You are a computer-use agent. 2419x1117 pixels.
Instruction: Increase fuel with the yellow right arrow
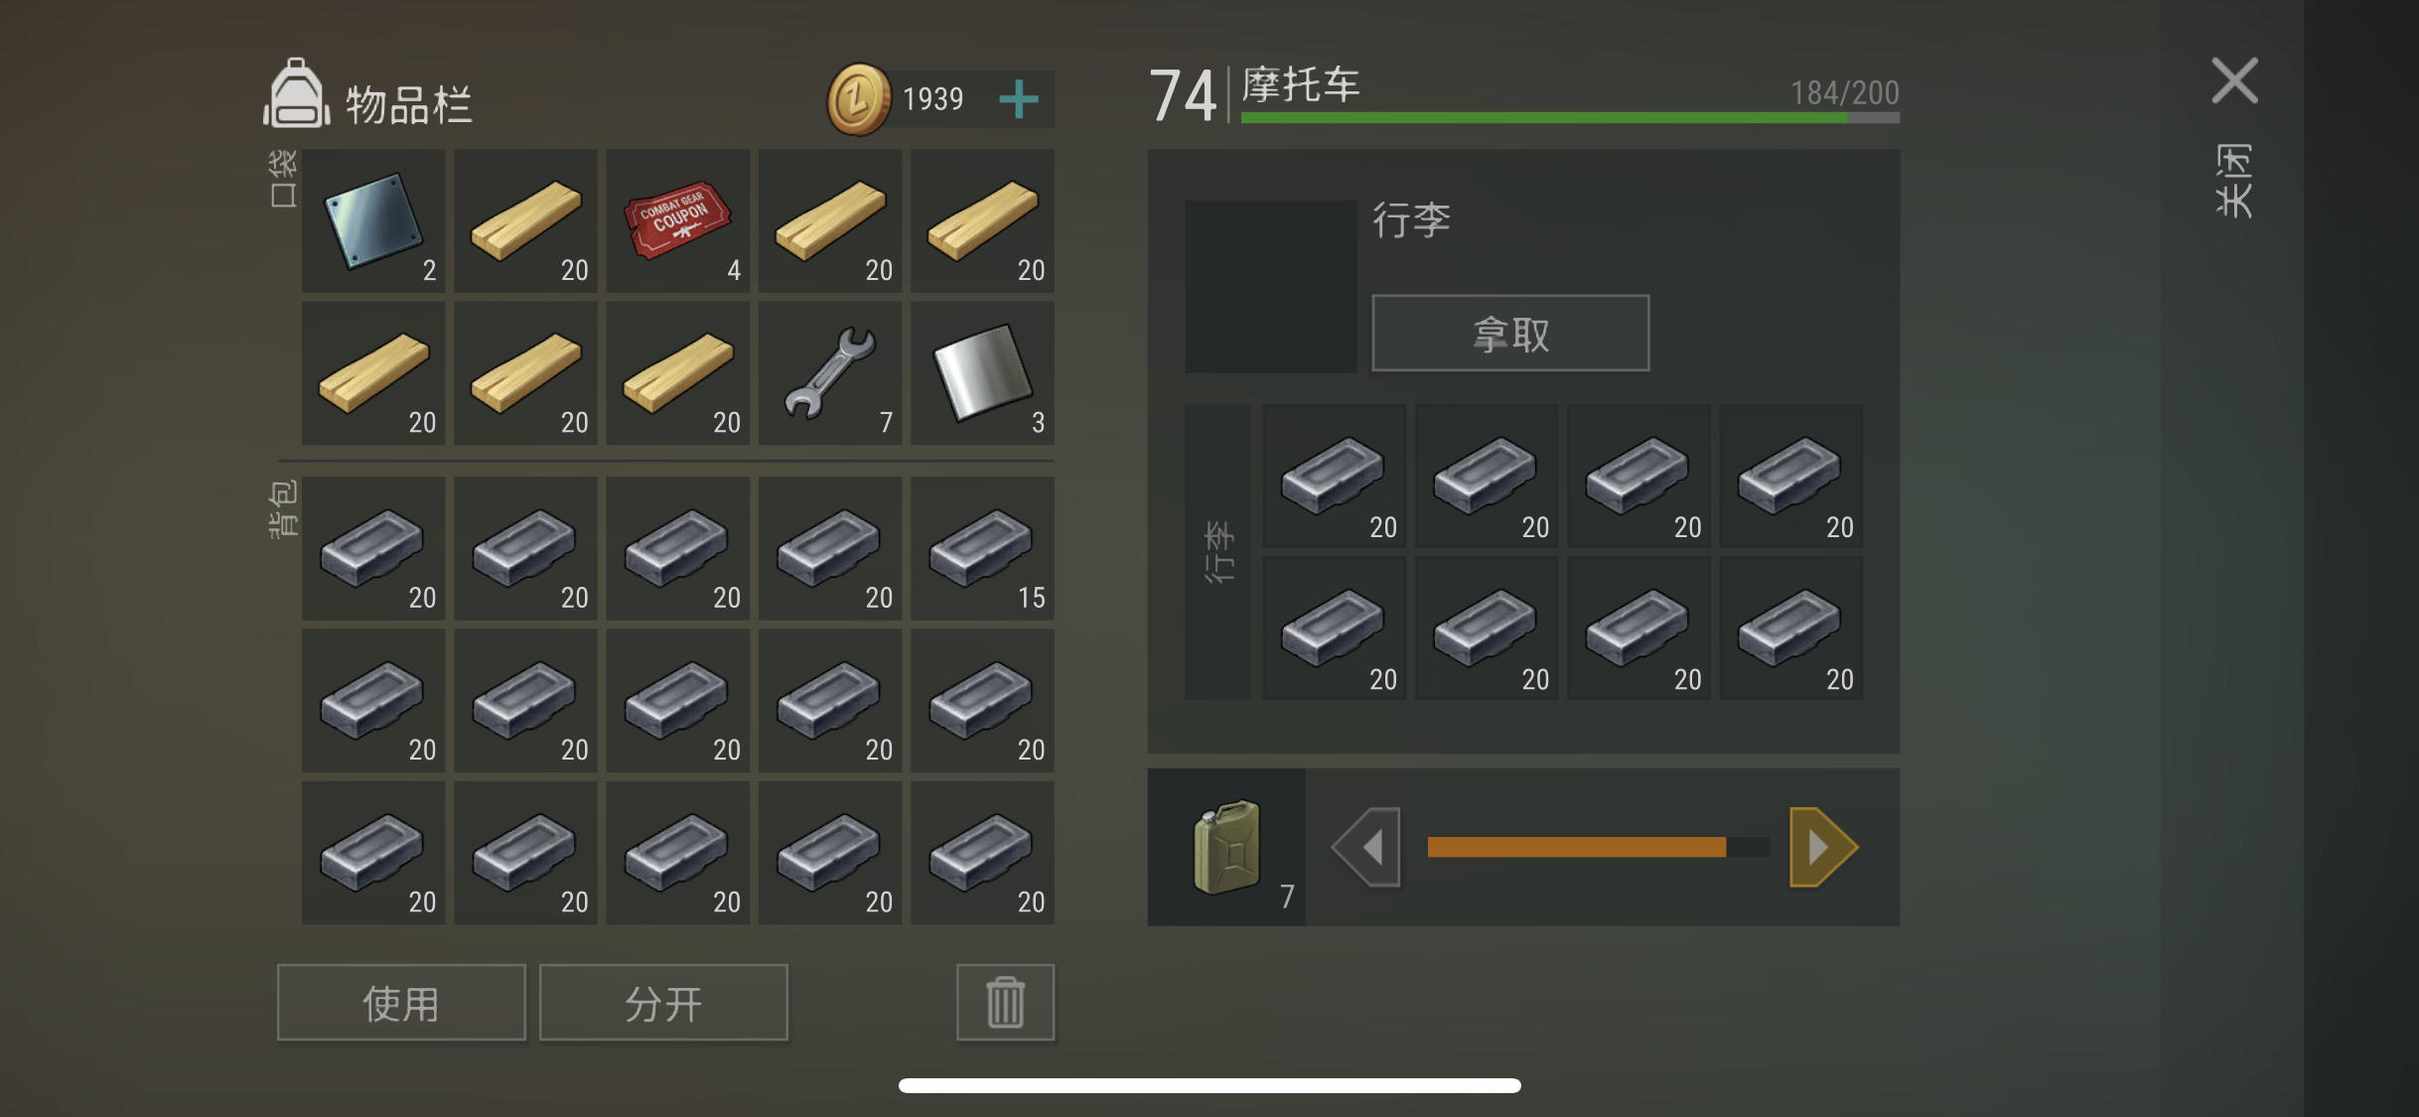point(1822,847)
